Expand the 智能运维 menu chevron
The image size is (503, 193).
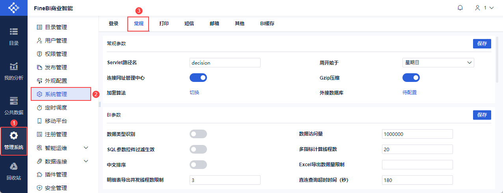coord(86,148)
